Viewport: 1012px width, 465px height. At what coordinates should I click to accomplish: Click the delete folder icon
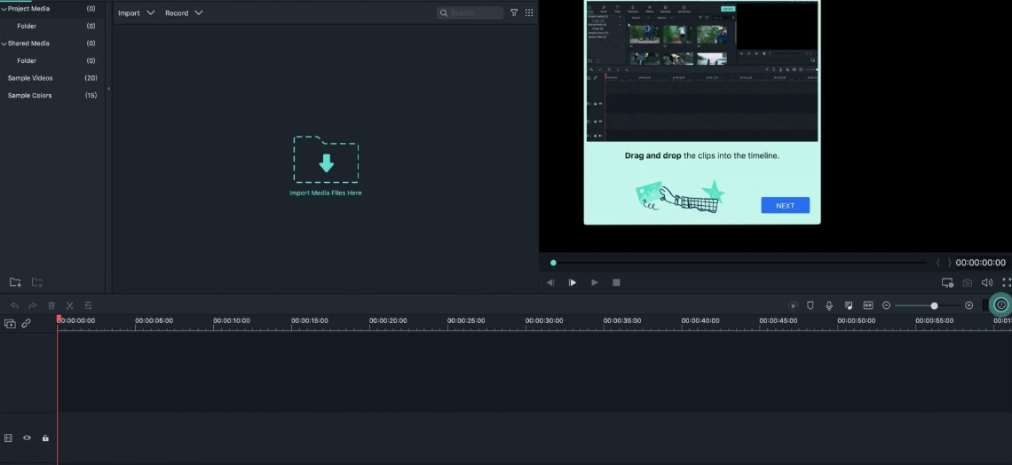point(37,282)
